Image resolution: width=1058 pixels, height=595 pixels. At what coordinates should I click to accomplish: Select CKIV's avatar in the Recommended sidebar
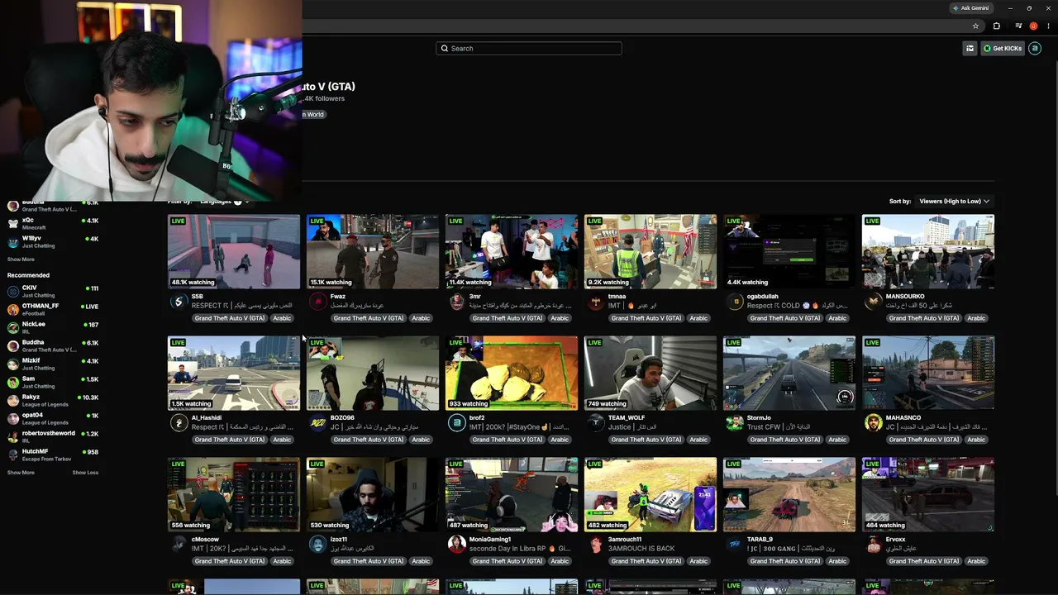point(12,292)
